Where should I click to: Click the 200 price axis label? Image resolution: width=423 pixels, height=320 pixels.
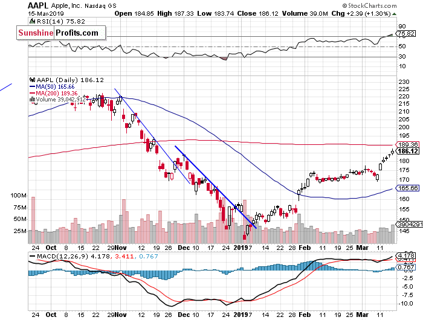[x=404, y=127]
